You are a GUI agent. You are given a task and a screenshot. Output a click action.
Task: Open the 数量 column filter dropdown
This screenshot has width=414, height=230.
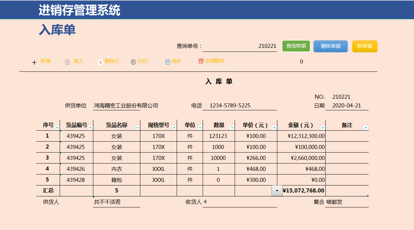(x=232, y=127)
